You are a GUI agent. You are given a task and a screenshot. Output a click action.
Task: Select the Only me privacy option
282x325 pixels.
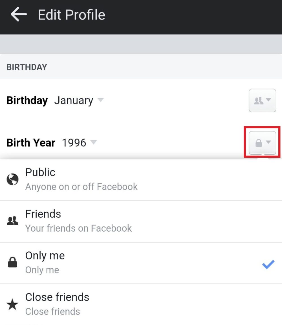coord(45,263)
